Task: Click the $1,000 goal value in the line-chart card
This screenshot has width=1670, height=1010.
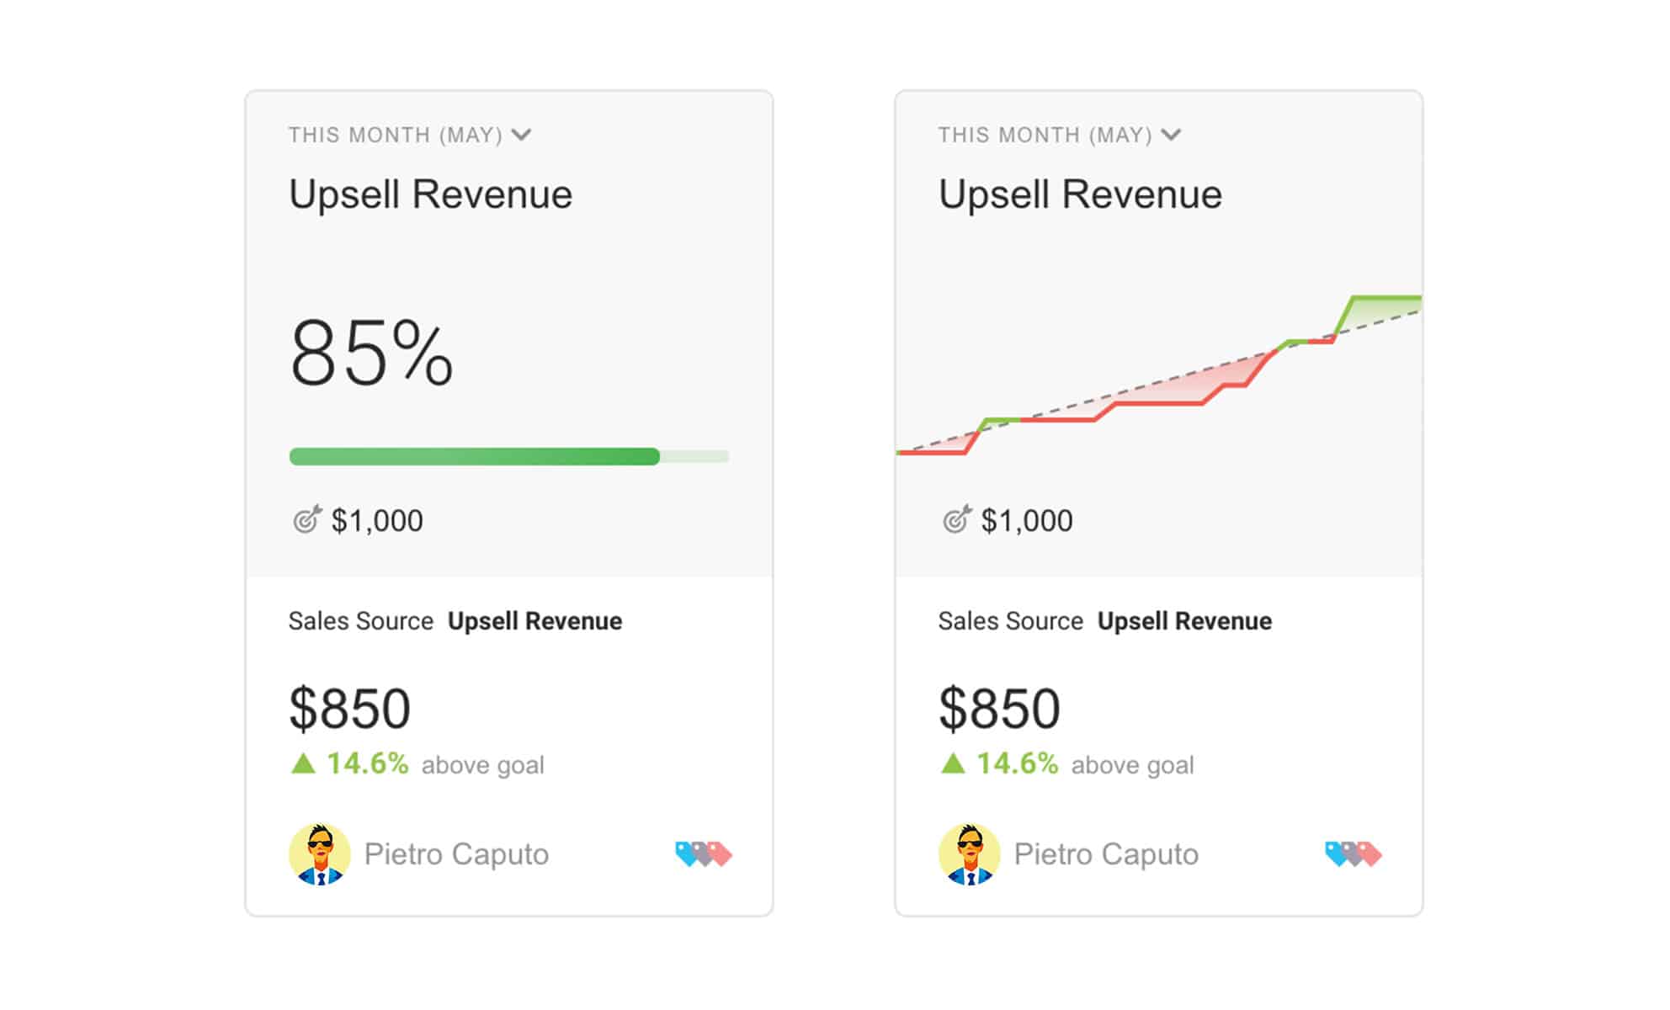Action: 1027,521
